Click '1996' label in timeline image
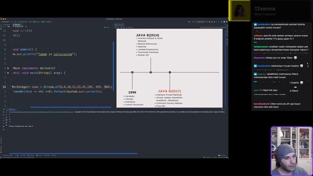Viewport: 313px width, 176px height. 132,92
